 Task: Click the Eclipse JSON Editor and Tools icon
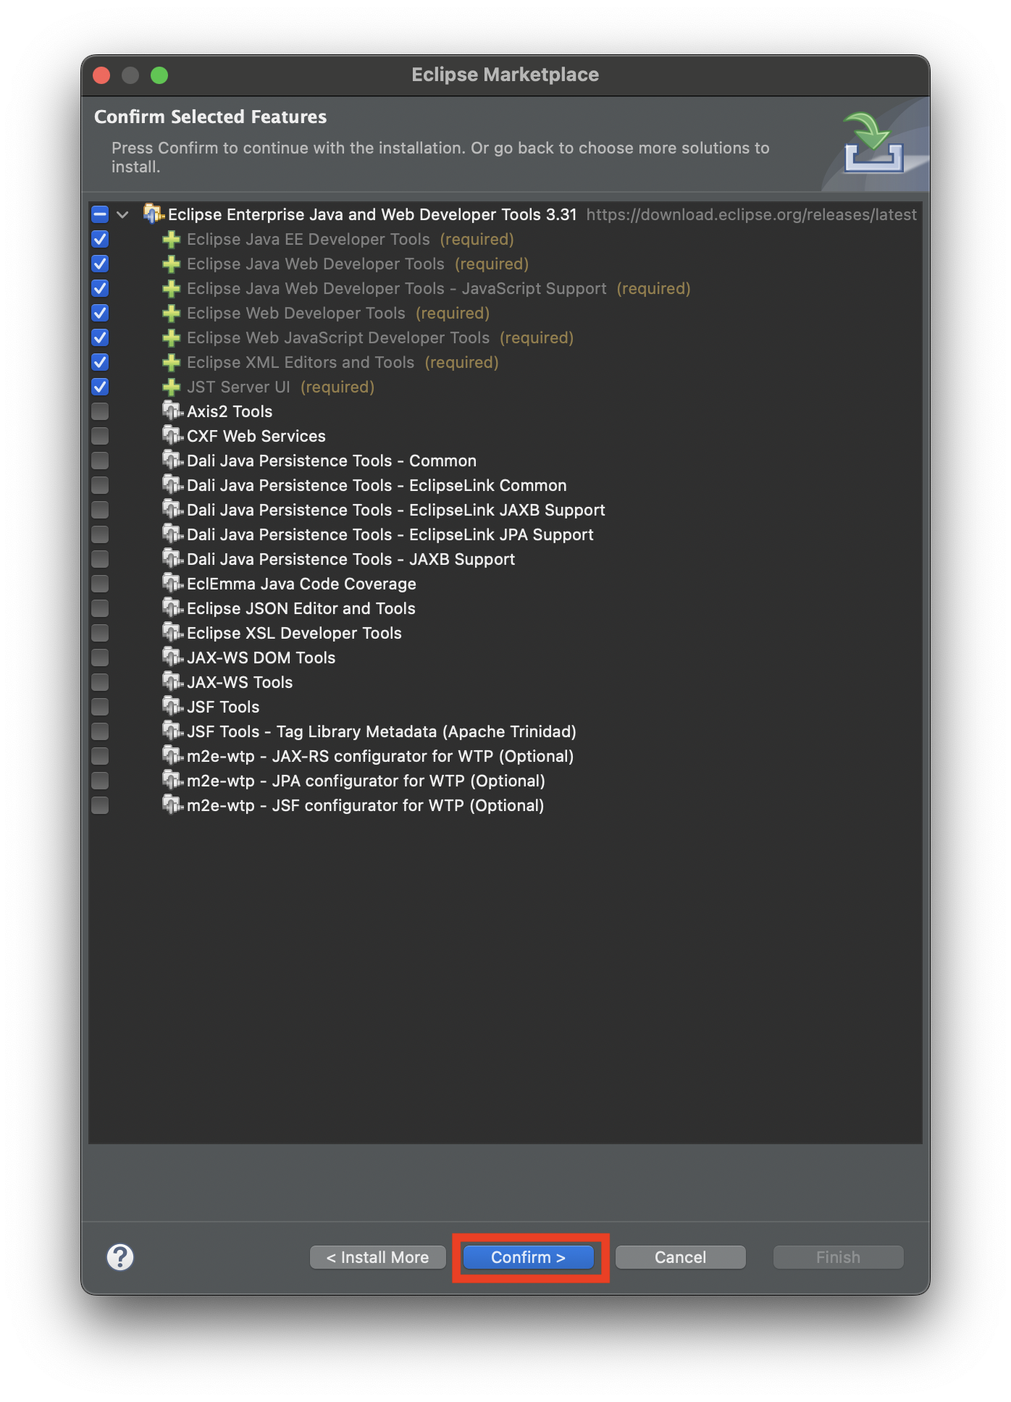click(x=172, y=608)
